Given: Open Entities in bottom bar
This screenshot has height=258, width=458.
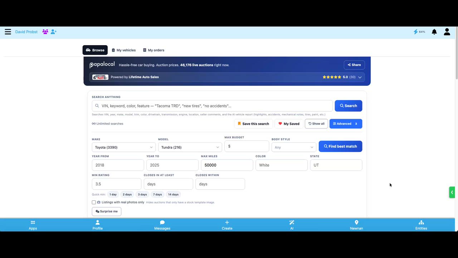Looking at the screenshot, I should coord(421,225).
